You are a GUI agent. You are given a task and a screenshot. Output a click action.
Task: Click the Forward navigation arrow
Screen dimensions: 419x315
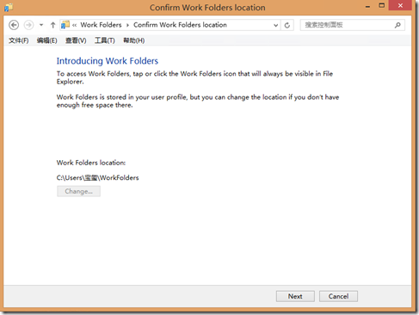click(28, 25)
